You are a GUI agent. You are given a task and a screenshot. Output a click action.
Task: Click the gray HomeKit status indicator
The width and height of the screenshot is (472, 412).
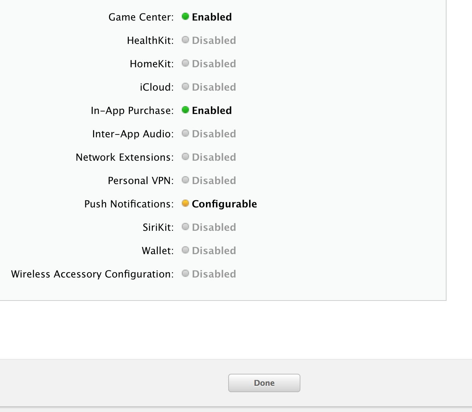click(185, 63)
